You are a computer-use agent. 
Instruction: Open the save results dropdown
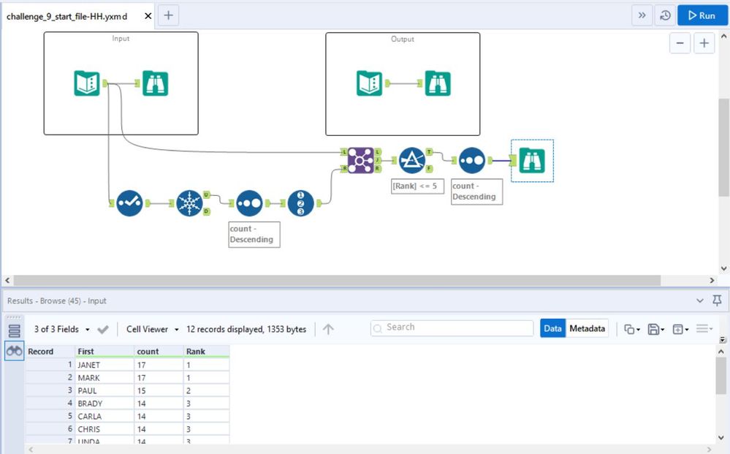point(656,329)
